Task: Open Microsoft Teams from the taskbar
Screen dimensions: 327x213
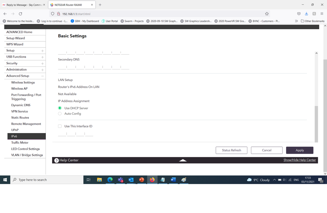Action: click(121, 180)
